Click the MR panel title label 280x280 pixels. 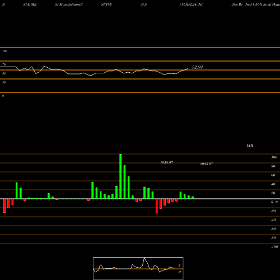250,146
